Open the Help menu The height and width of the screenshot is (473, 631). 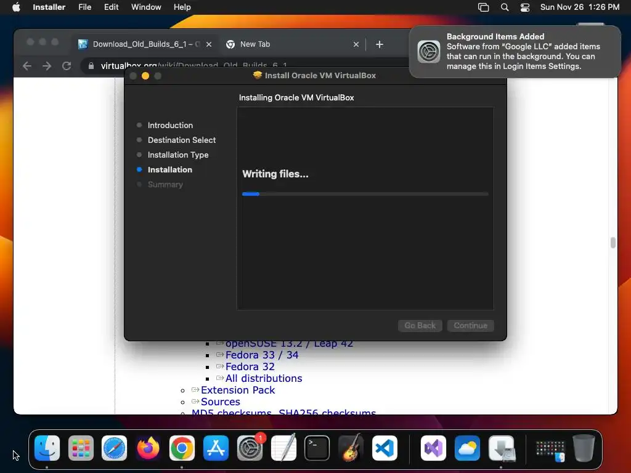(182, 7)
